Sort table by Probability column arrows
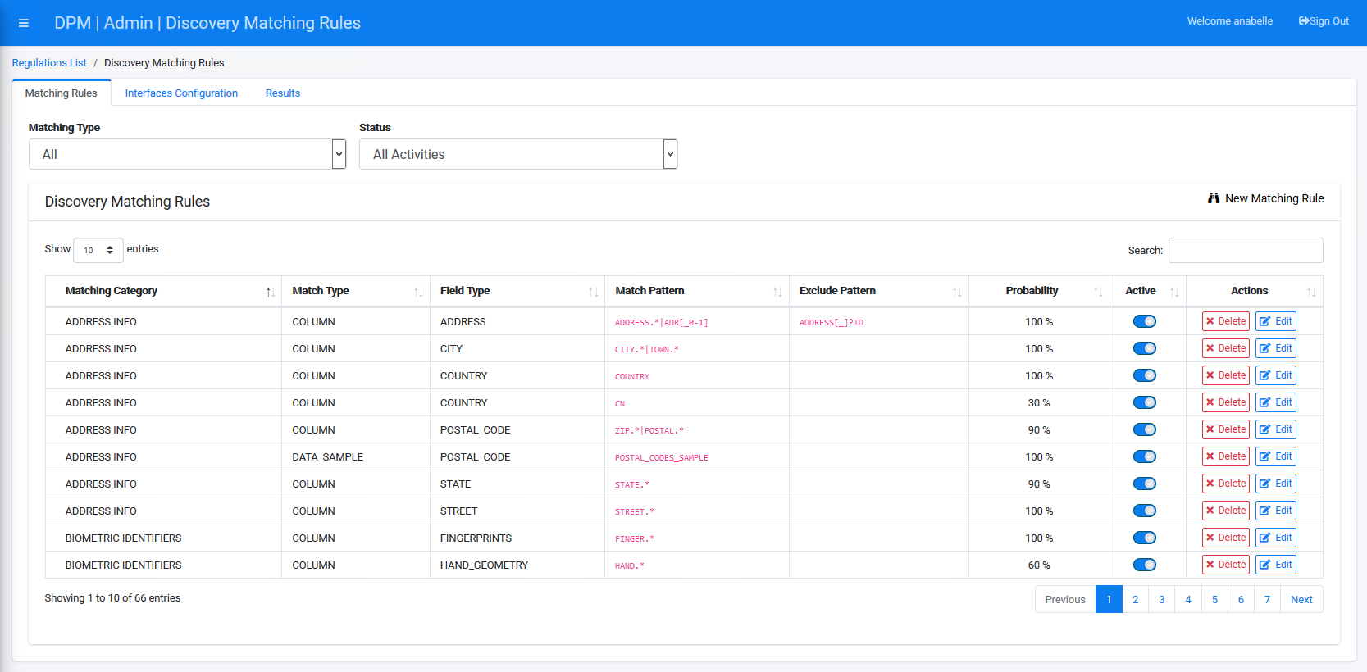This screenshot has width=1367, height=672. click(1098, 293)
